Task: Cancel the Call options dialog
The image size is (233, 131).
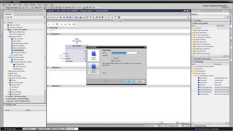Action: [x=139, y=82]
